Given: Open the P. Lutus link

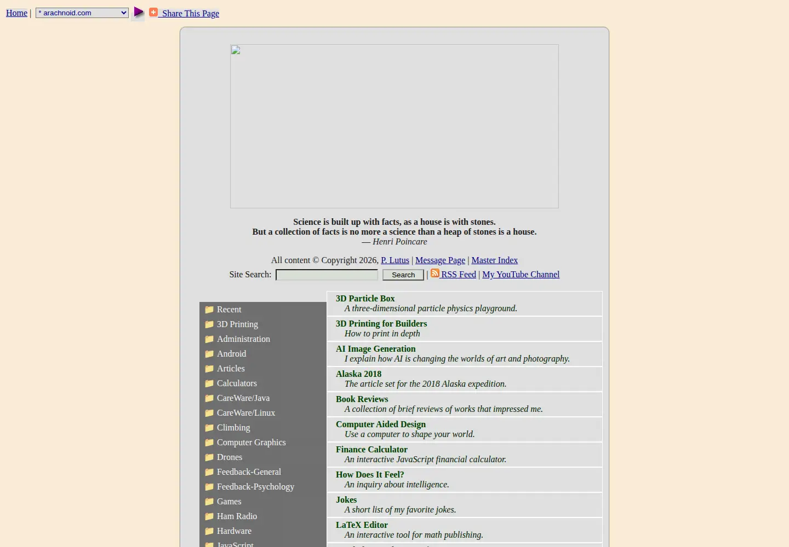Looking at the screenshot, I should click(x=395, y=260).
